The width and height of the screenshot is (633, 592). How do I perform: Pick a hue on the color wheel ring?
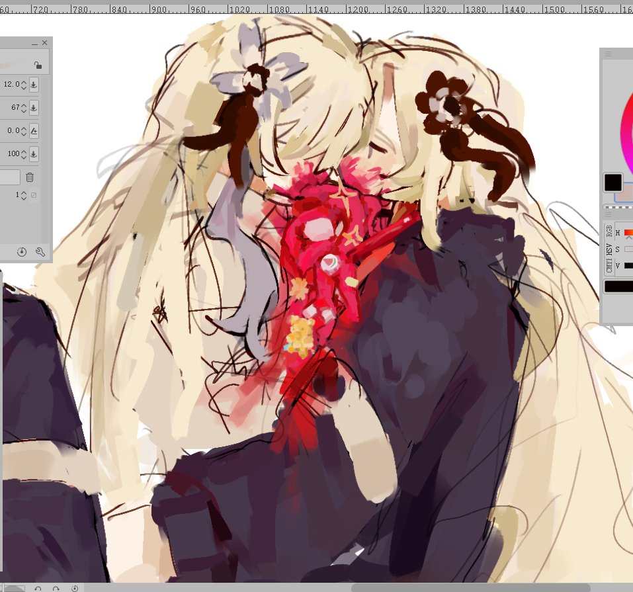(x=626, y=133)
